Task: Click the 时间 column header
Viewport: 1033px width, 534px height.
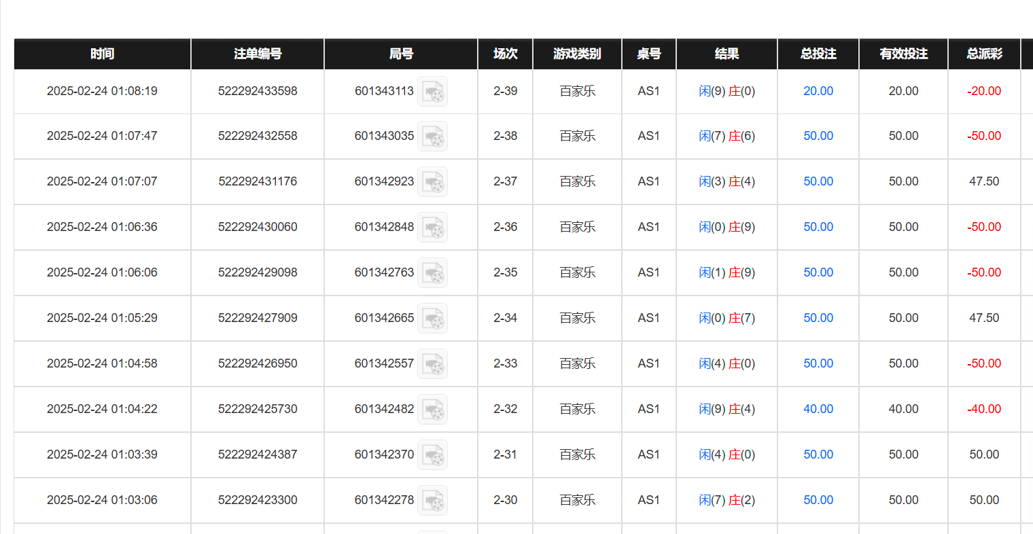Action: click(102, 54)
